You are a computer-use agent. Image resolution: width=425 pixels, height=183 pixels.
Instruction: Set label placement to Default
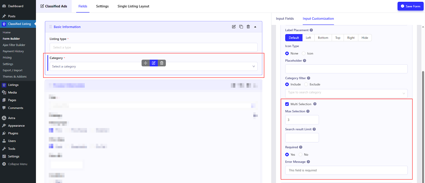click(x=294, y=38)
